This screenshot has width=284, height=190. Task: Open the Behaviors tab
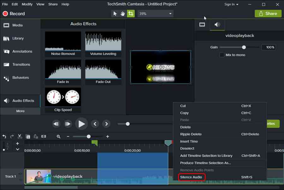click(20, 78)
